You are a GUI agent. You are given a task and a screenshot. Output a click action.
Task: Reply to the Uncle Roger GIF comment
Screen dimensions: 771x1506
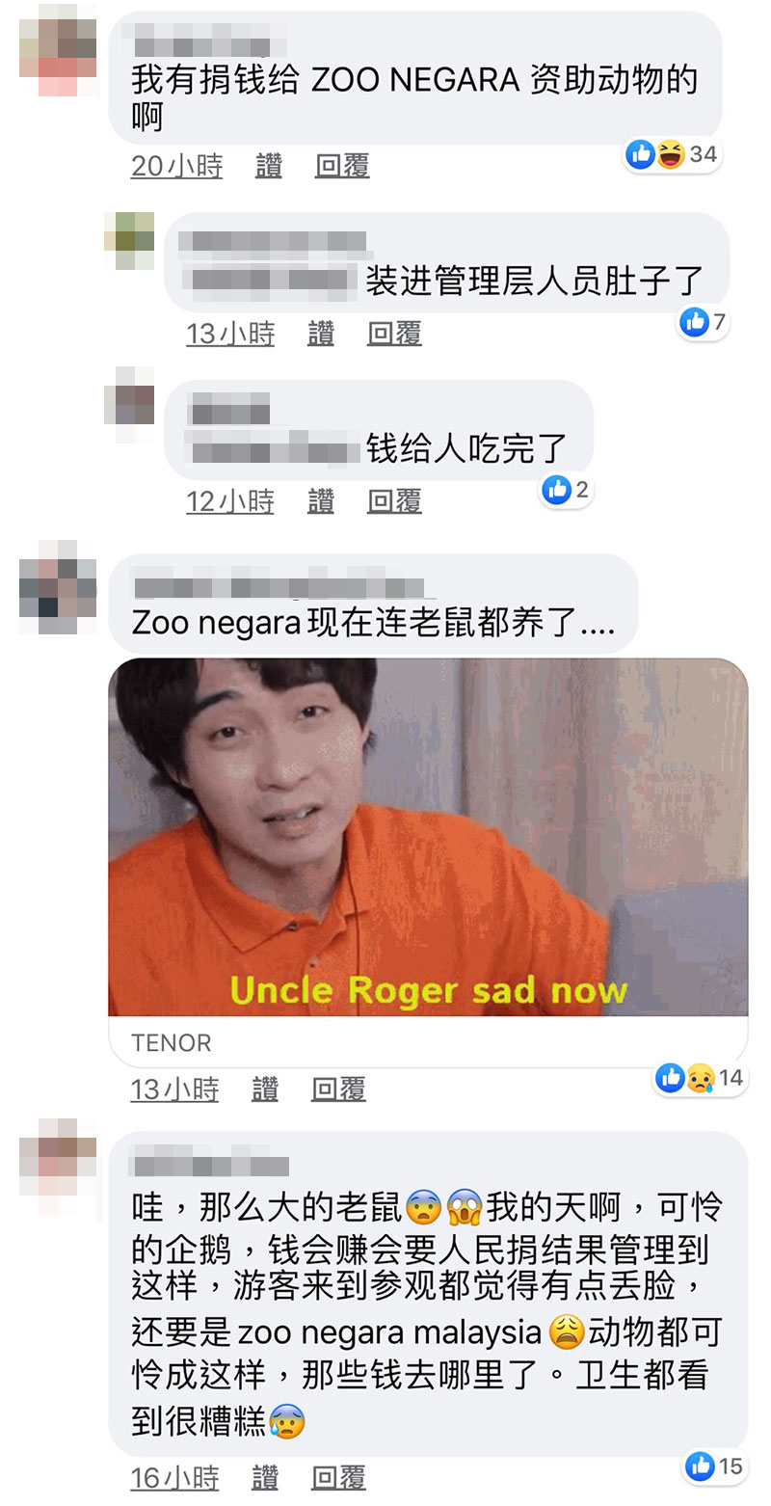[338, 1089]
